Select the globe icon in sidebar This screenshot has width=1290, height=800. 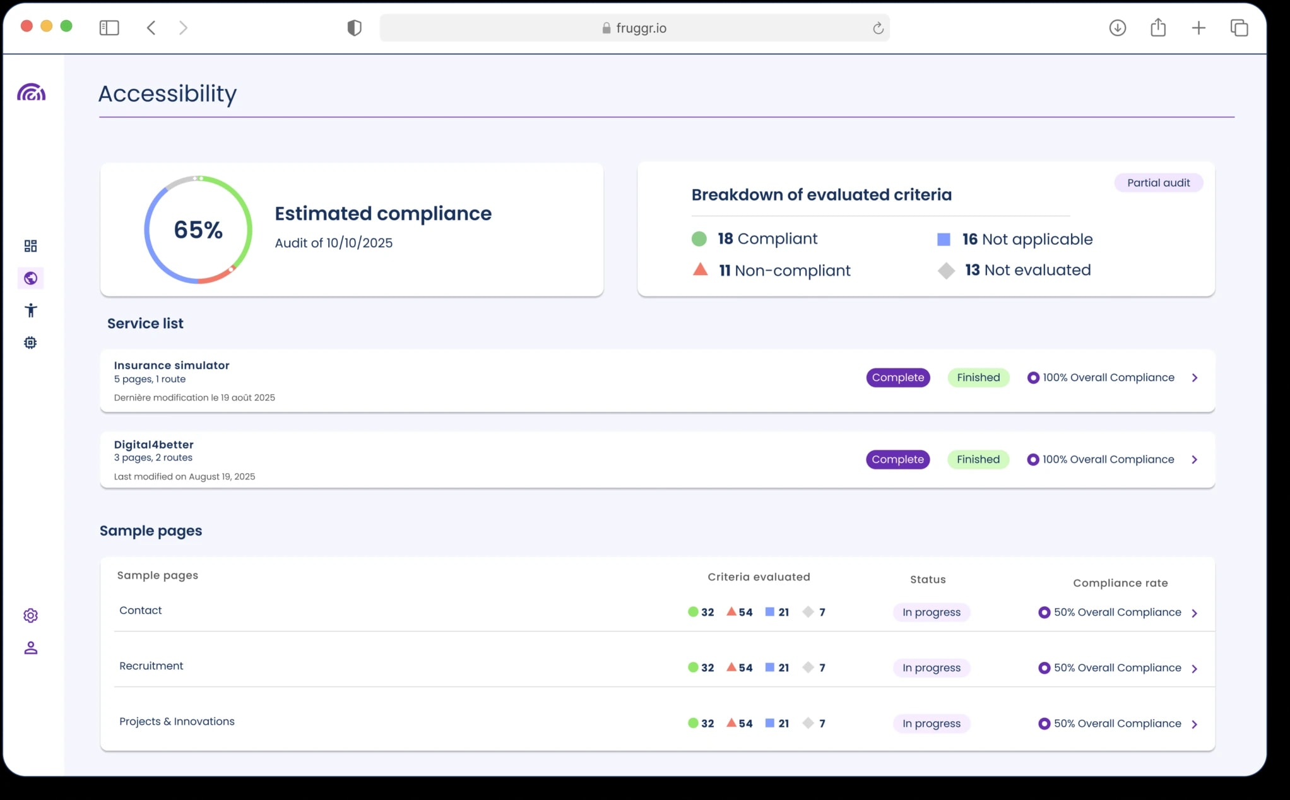tap(30, 278)
